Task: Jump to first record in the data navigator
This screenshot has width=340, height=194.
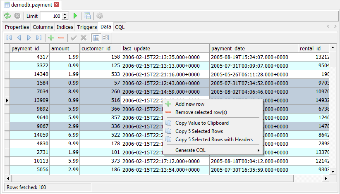Action: pos(9,38)
